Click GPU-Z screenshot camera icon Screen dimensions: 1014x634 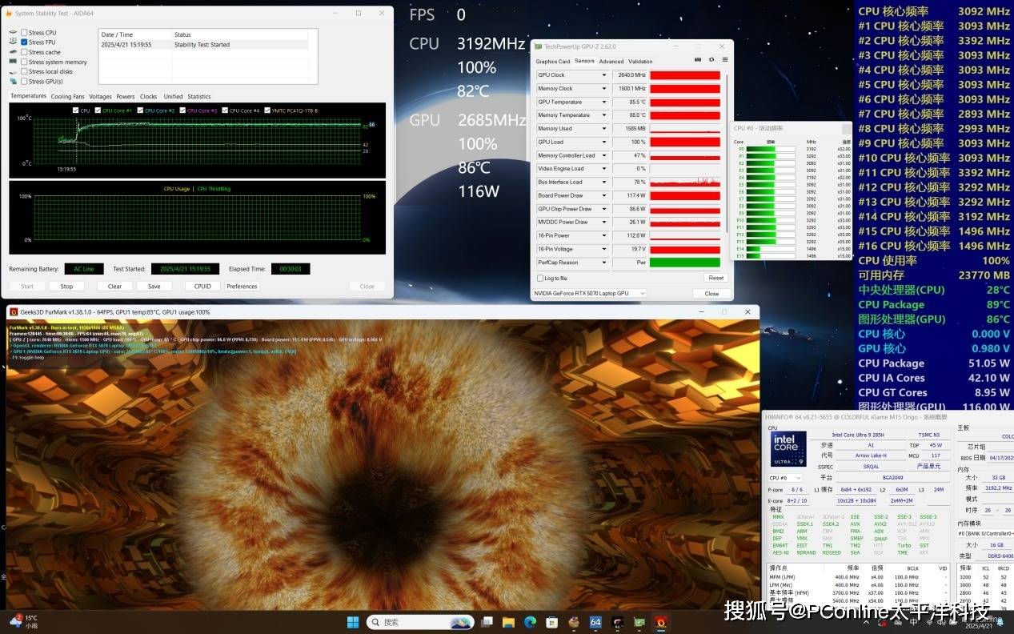point(698,60)
